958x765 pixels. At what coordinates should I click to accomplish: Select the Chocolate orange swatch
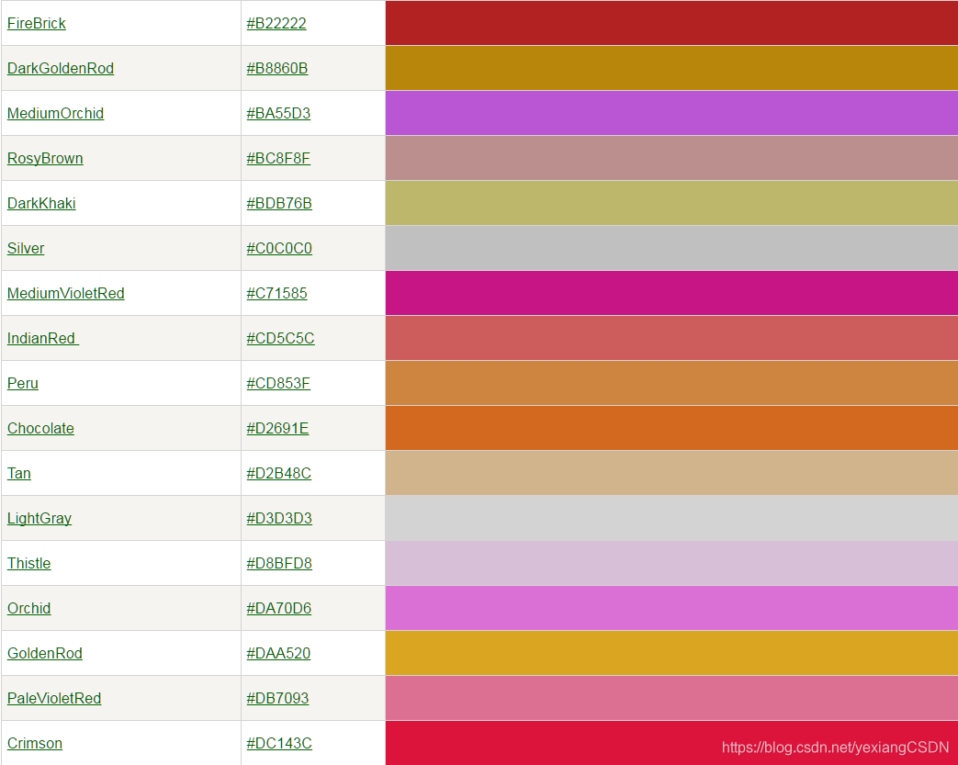tap(671, 428)
